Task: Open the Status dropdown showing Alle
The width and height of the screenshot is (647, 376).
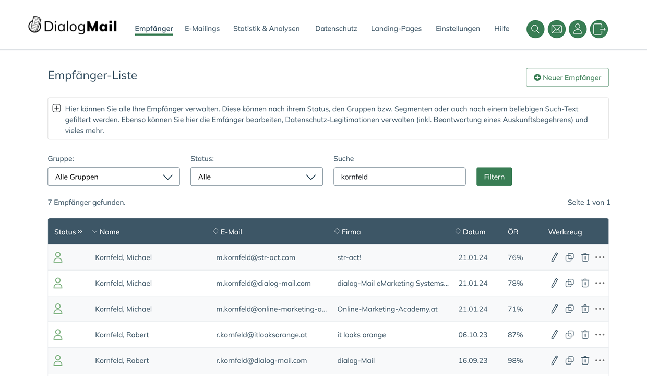Action: [x=257, y=177]
